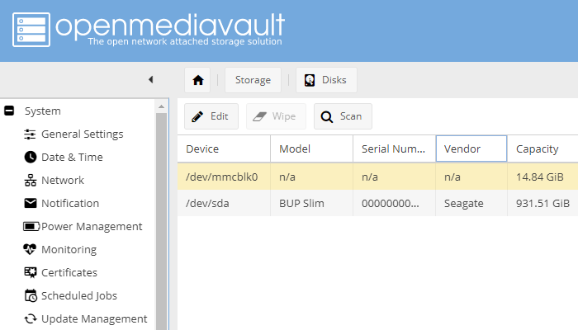Open the Certificates page
Screen dimensions: 578x330
pos(69,272)
